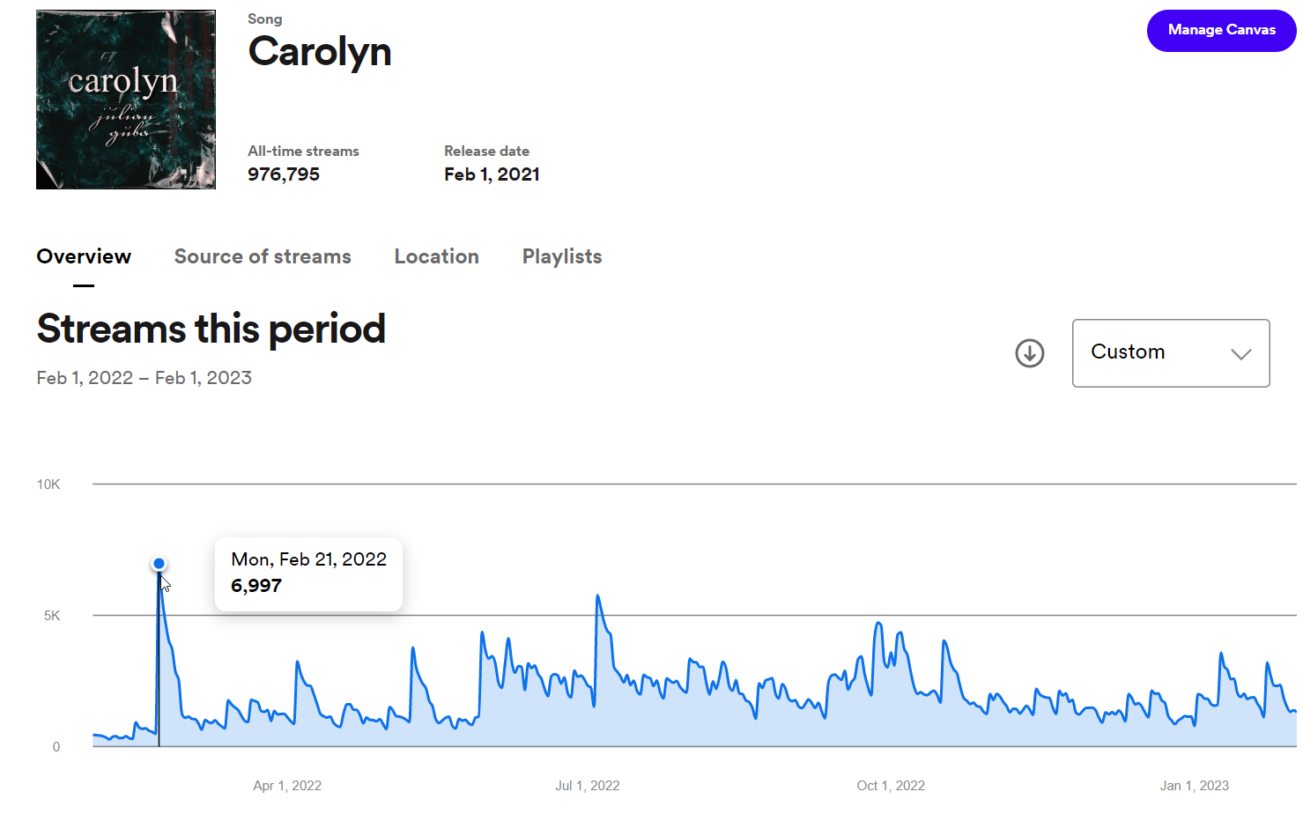The width and height of the screenshot is (1303, 814).
Task: Click the 6,997 streams tooltip
Action: click(x=308, y=573)
